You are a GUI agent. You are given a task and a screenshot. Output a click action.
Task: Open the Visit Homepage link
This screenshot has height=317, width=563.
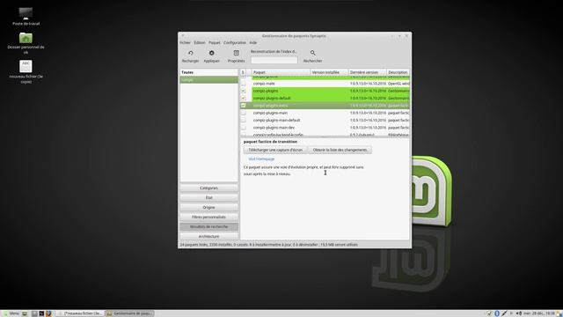pos(261,158)
